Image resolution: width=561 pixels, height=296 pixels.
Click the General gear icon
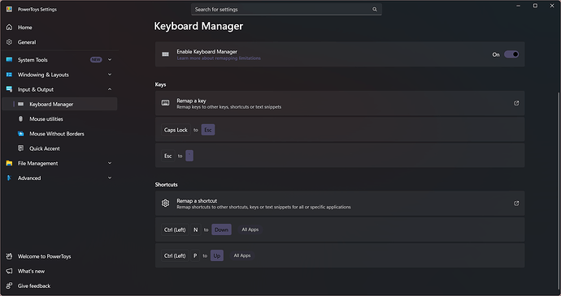coord(9,42)
